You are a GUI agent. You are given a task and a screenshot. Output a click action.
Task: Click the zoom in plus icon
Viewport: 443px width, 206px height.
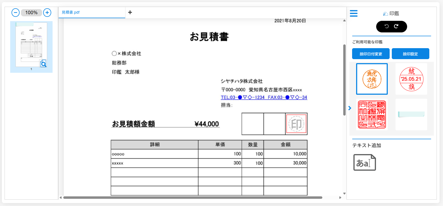coord(47,13)
